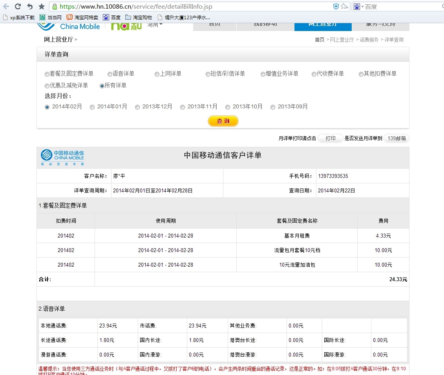Select 语音详单 radio button
The height and width of the screenshot is (375, 444).
(110, 74)
